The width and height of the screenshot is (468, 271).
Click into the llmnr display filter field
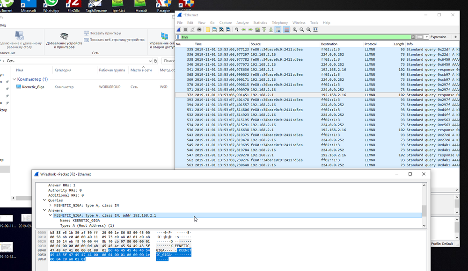tap(295, 37)
